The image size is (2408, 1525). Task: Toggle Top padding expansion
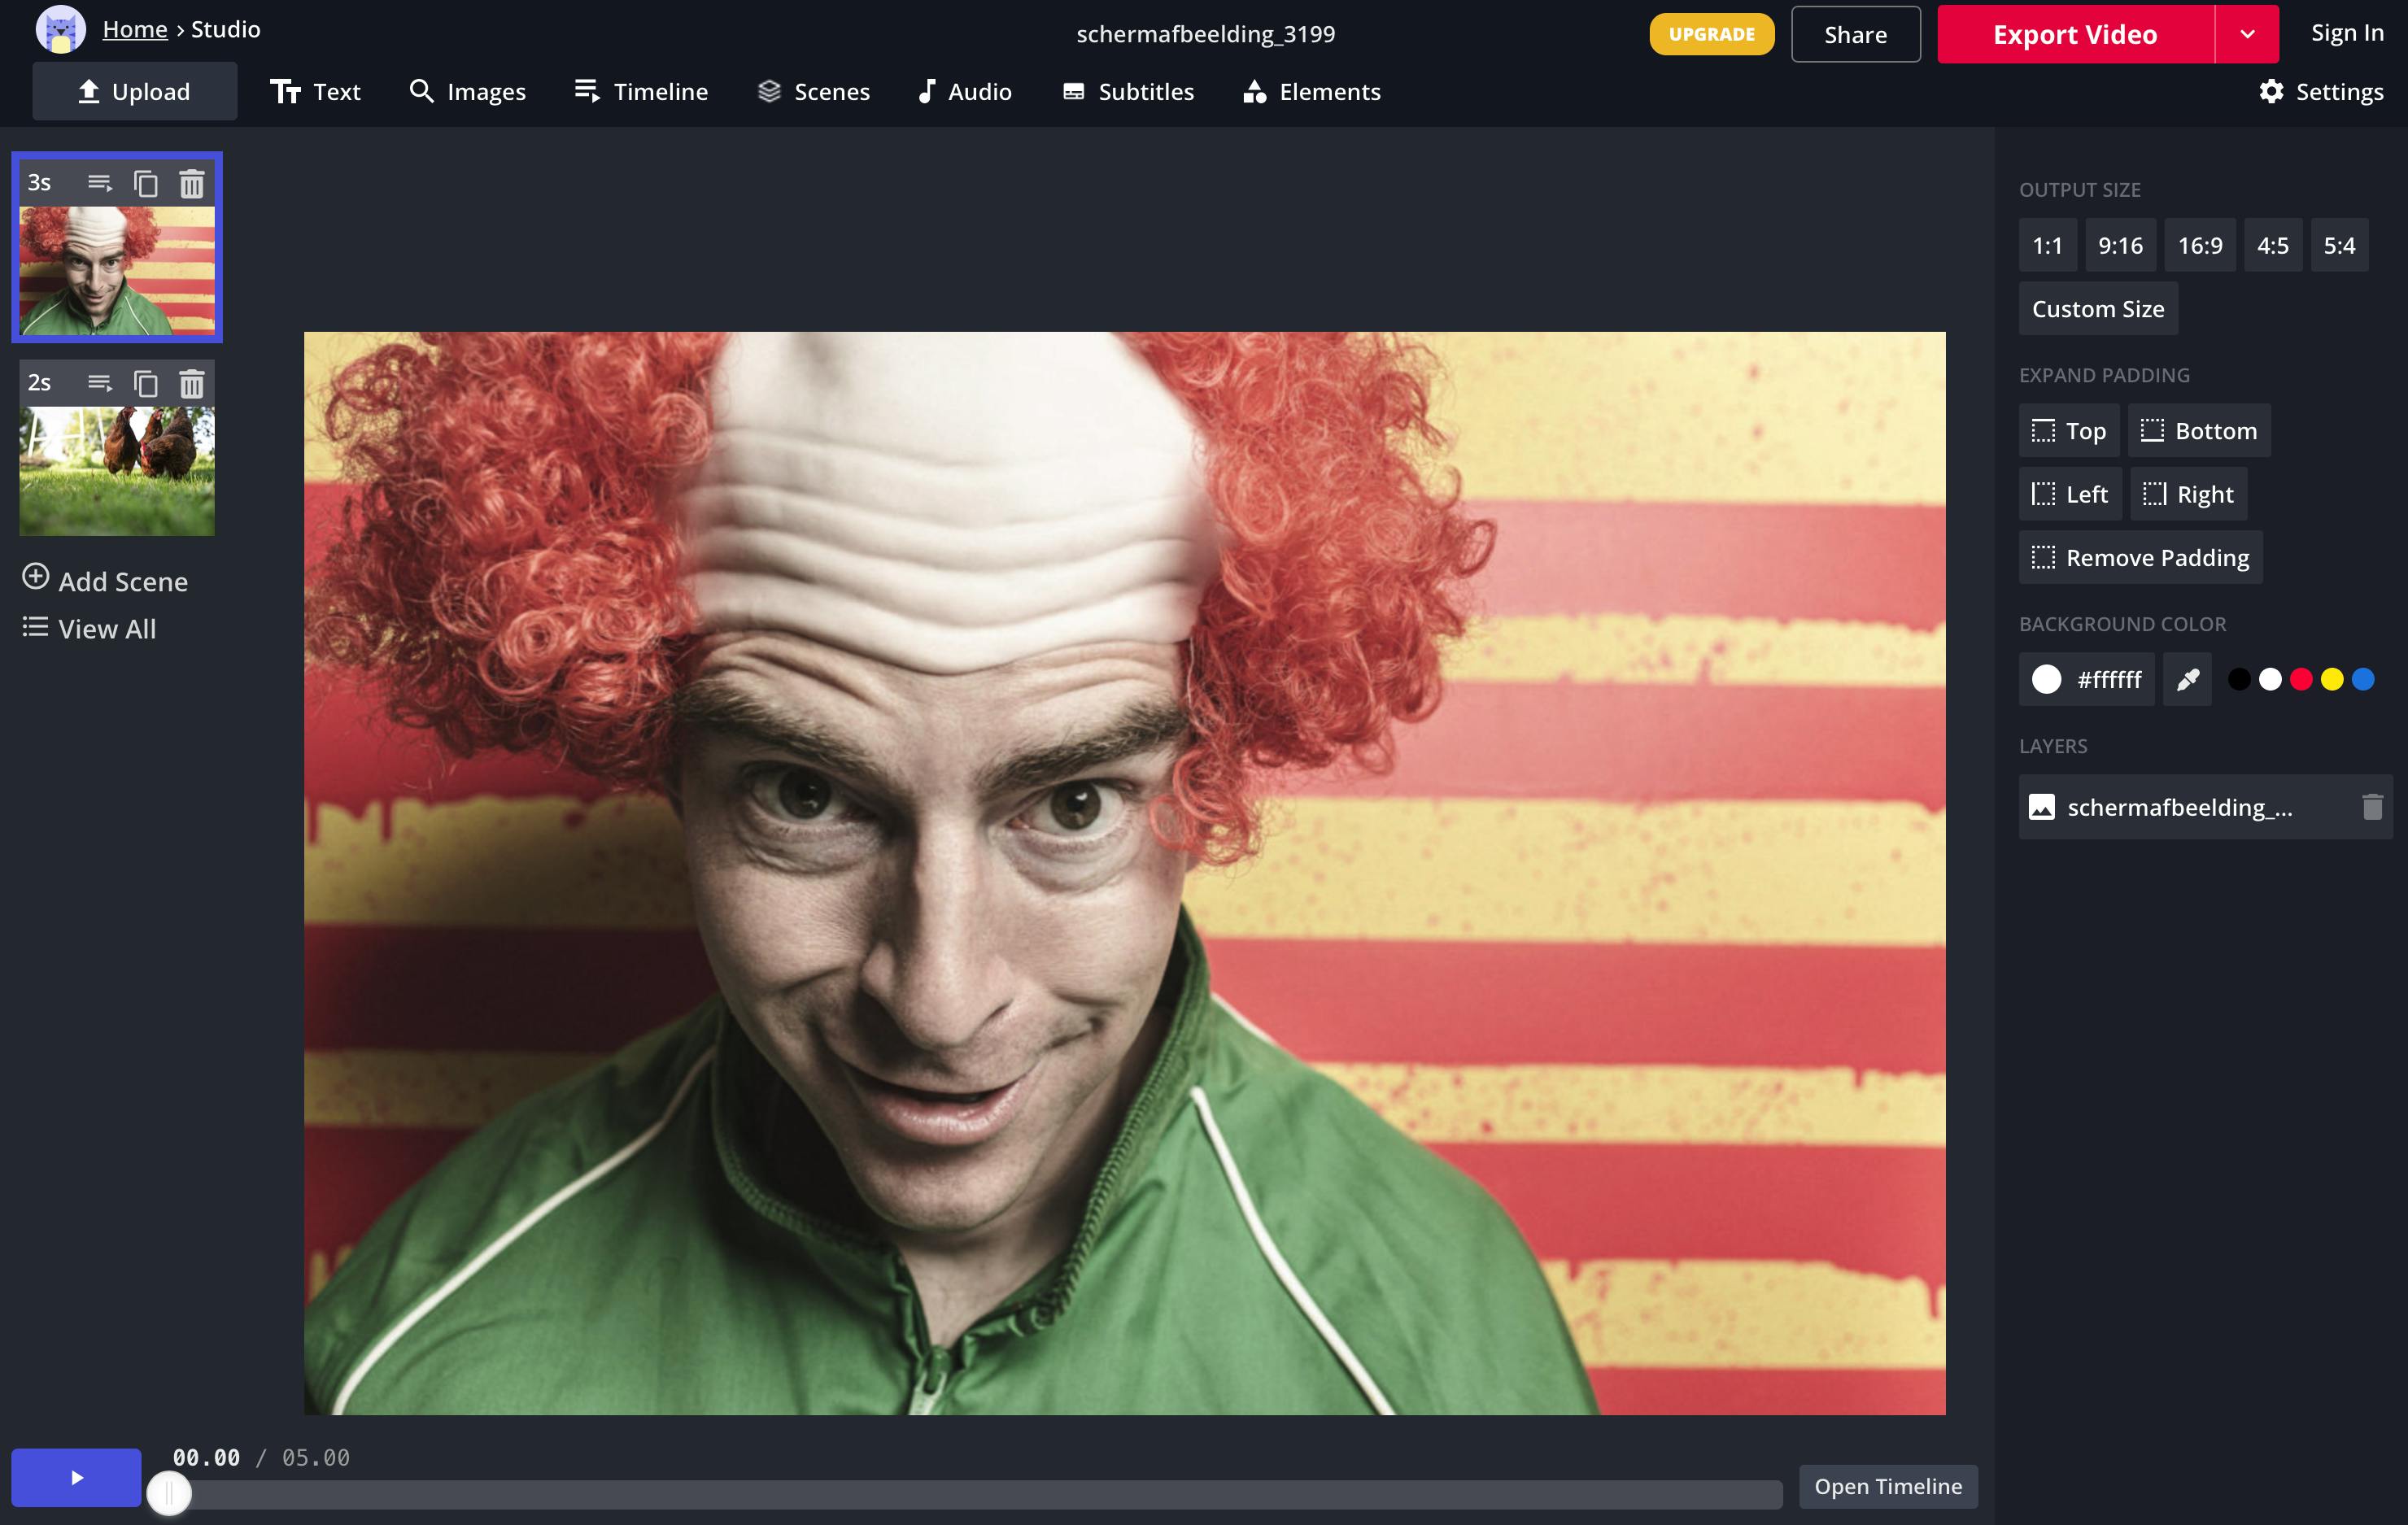tap(2068, 431)
